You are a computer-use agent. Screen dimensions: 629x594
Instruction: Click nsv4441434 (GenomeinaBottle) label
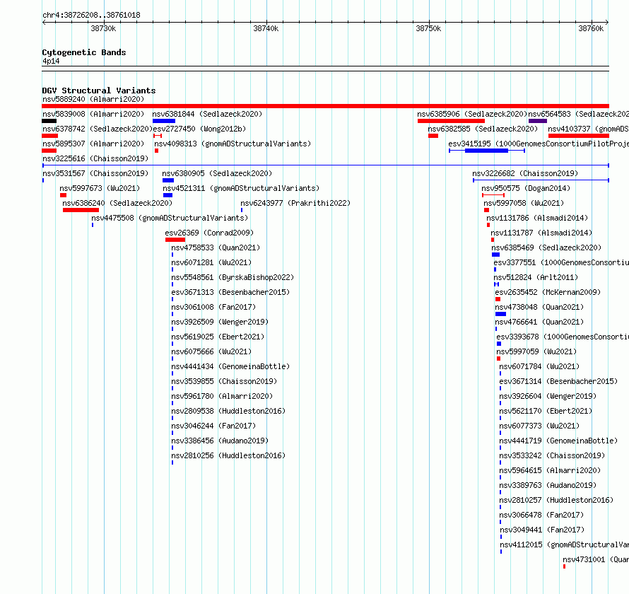(230, 366)
